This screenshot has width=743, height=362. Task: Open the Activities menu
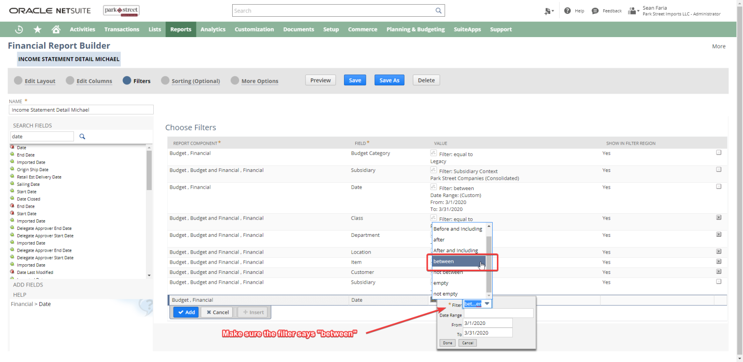pyautogui.click(x=83, y=29)
